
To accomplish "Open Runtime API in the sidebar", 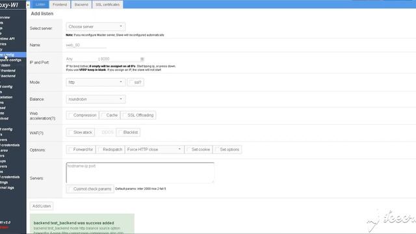I will click(7, 39).
